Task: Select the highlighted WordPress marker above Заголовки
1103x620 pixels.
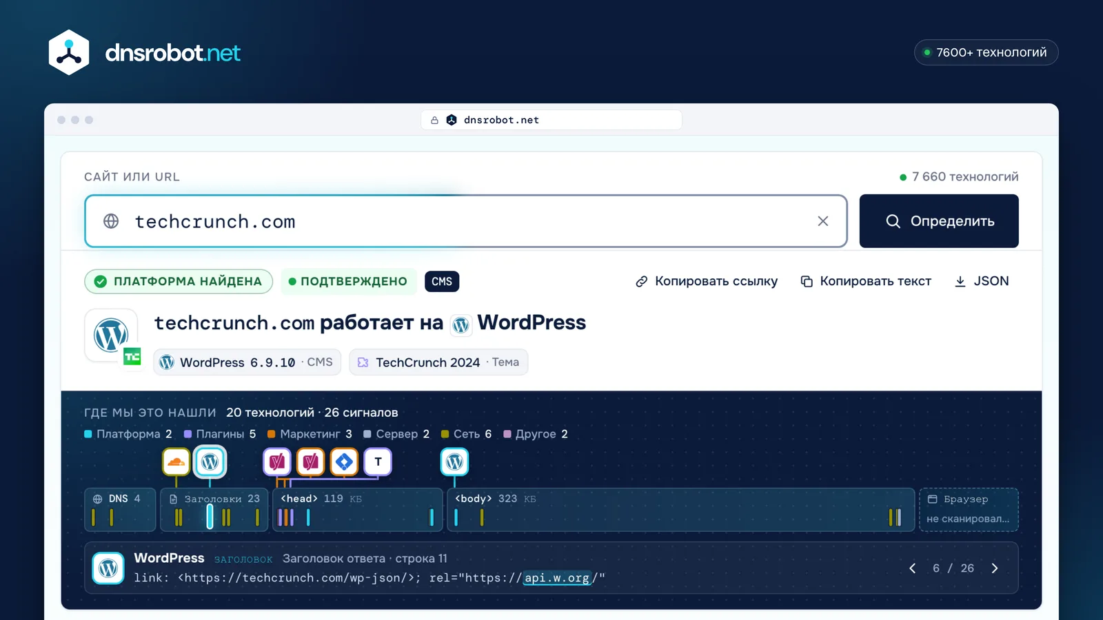Action: (210, 462)
